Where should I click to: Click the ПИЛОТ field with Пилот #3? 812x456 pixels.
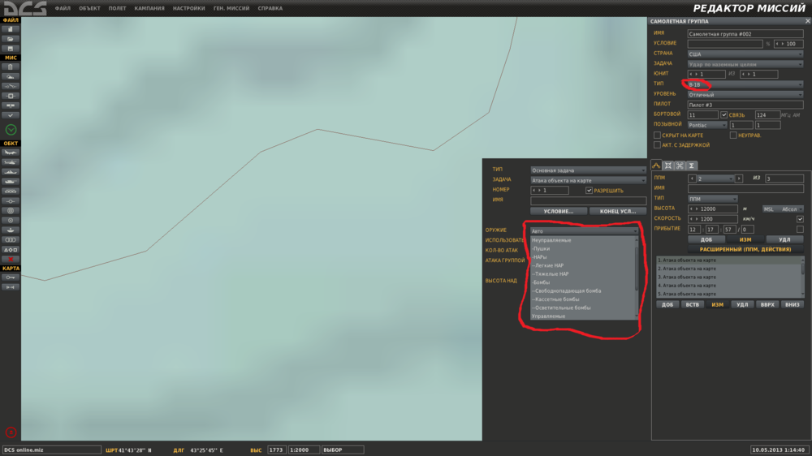click(745, 105)
